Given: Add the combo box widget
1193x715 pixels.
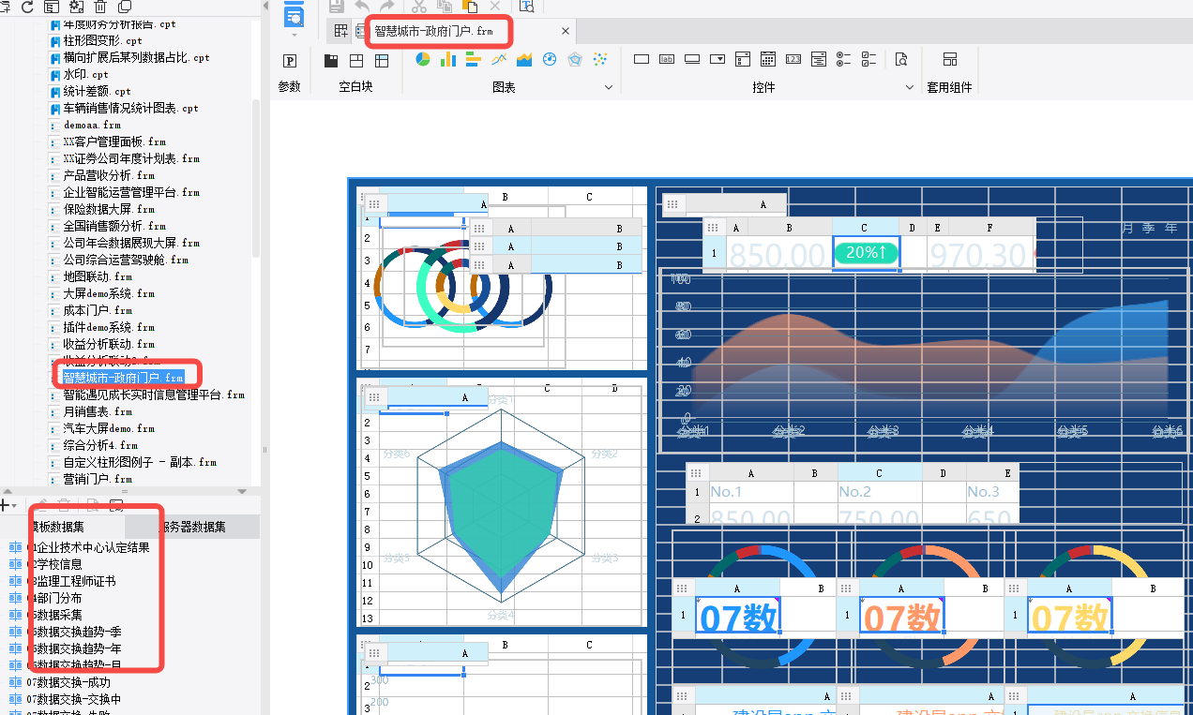Looking at the screenshot, I should tap(717, 60).
